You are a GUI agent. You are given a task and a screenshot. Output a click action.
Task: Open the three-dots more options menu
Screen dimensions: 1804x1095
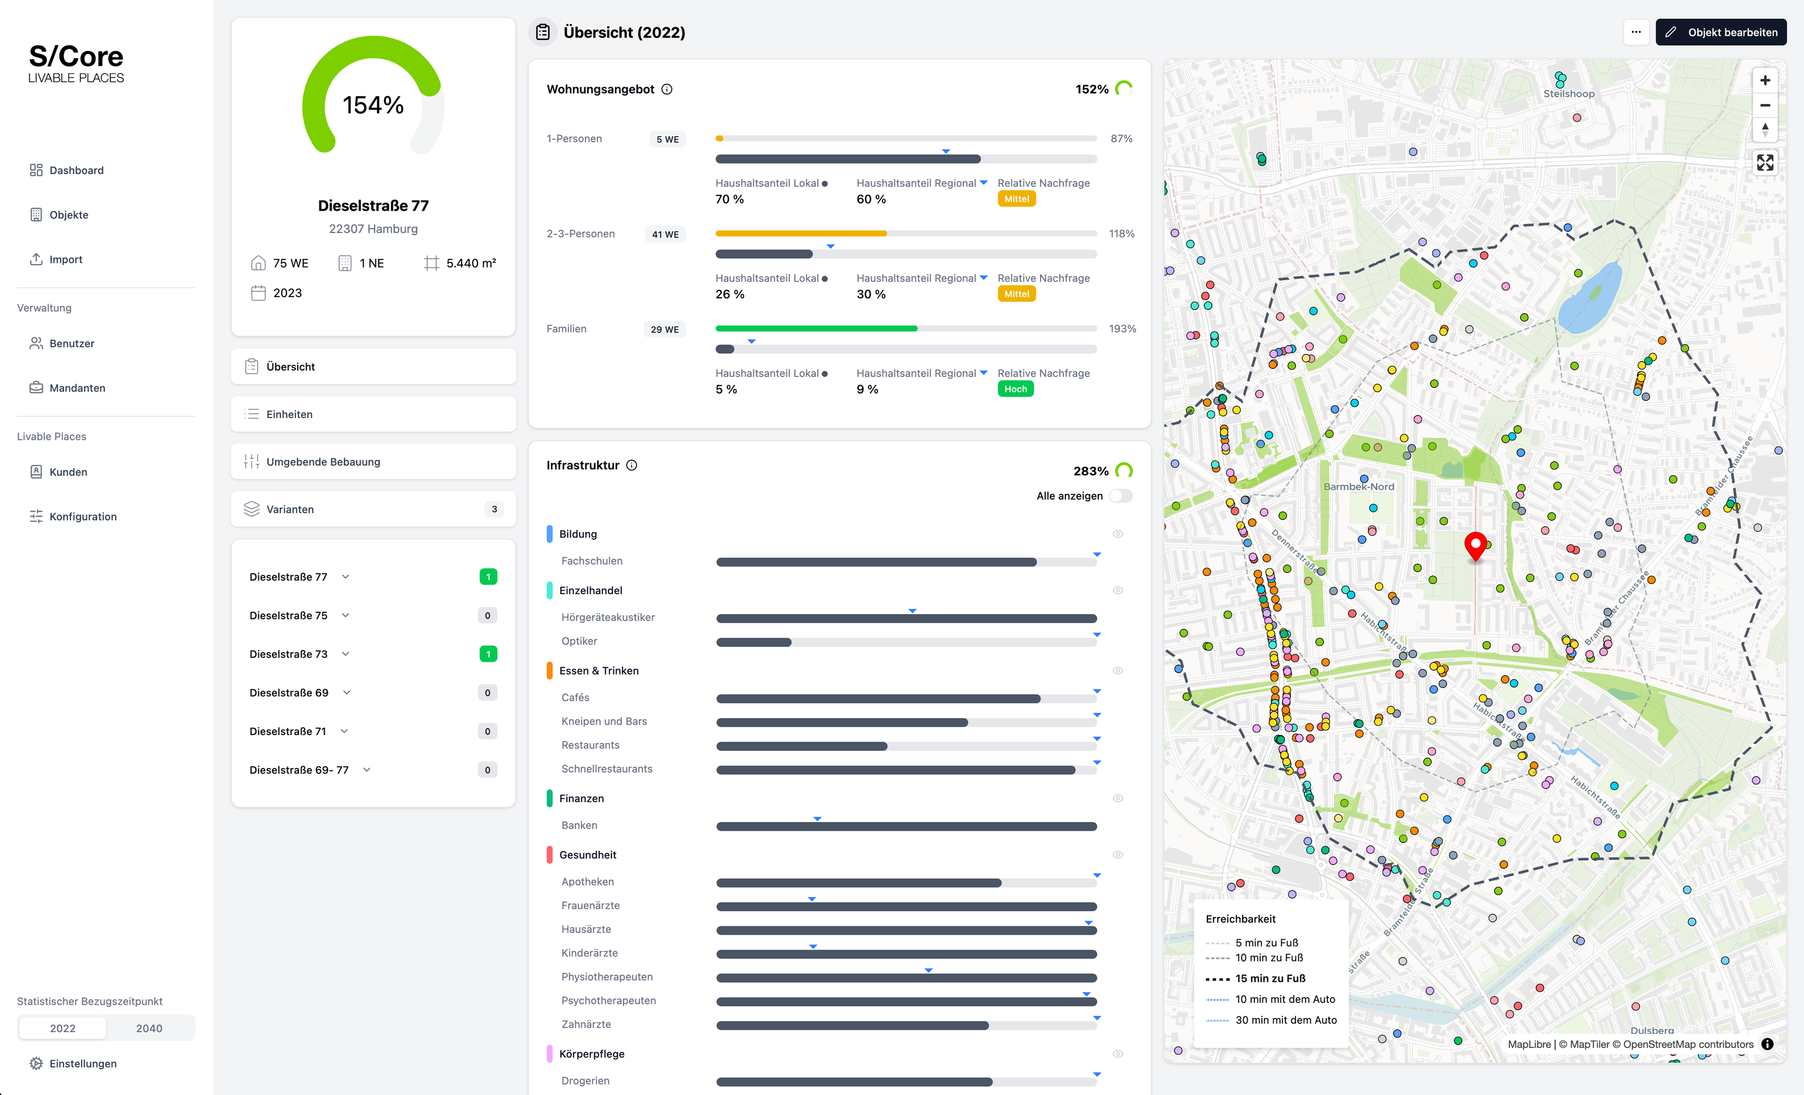(1635, 32)
